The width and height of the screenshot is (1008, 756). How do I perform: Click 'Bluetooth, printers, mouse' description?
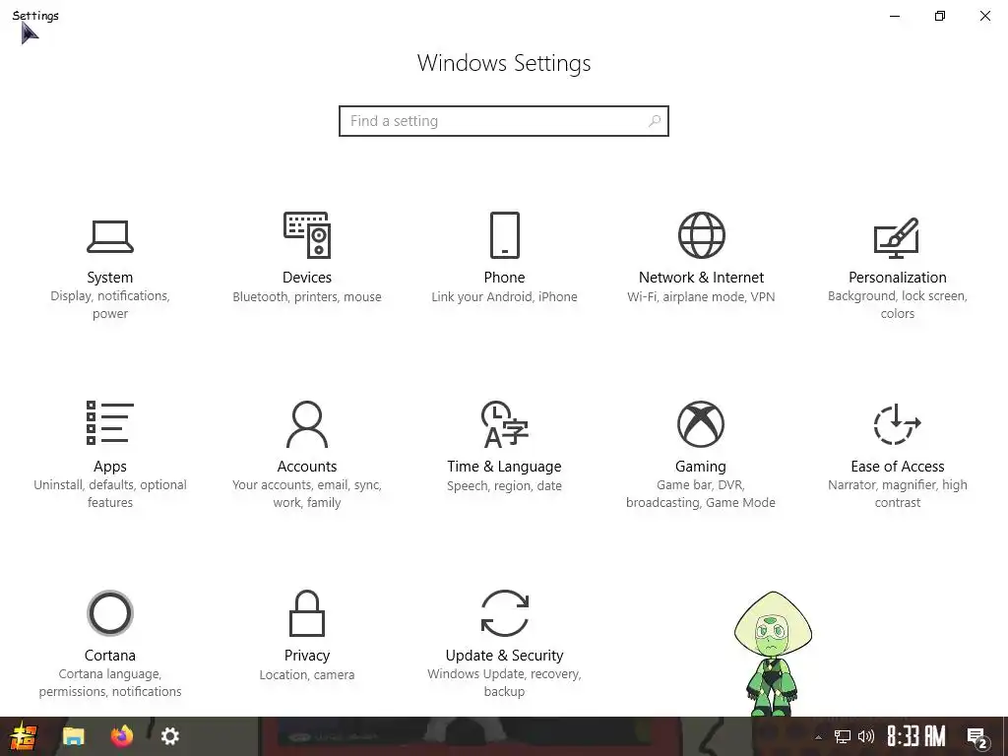(307, 297)
